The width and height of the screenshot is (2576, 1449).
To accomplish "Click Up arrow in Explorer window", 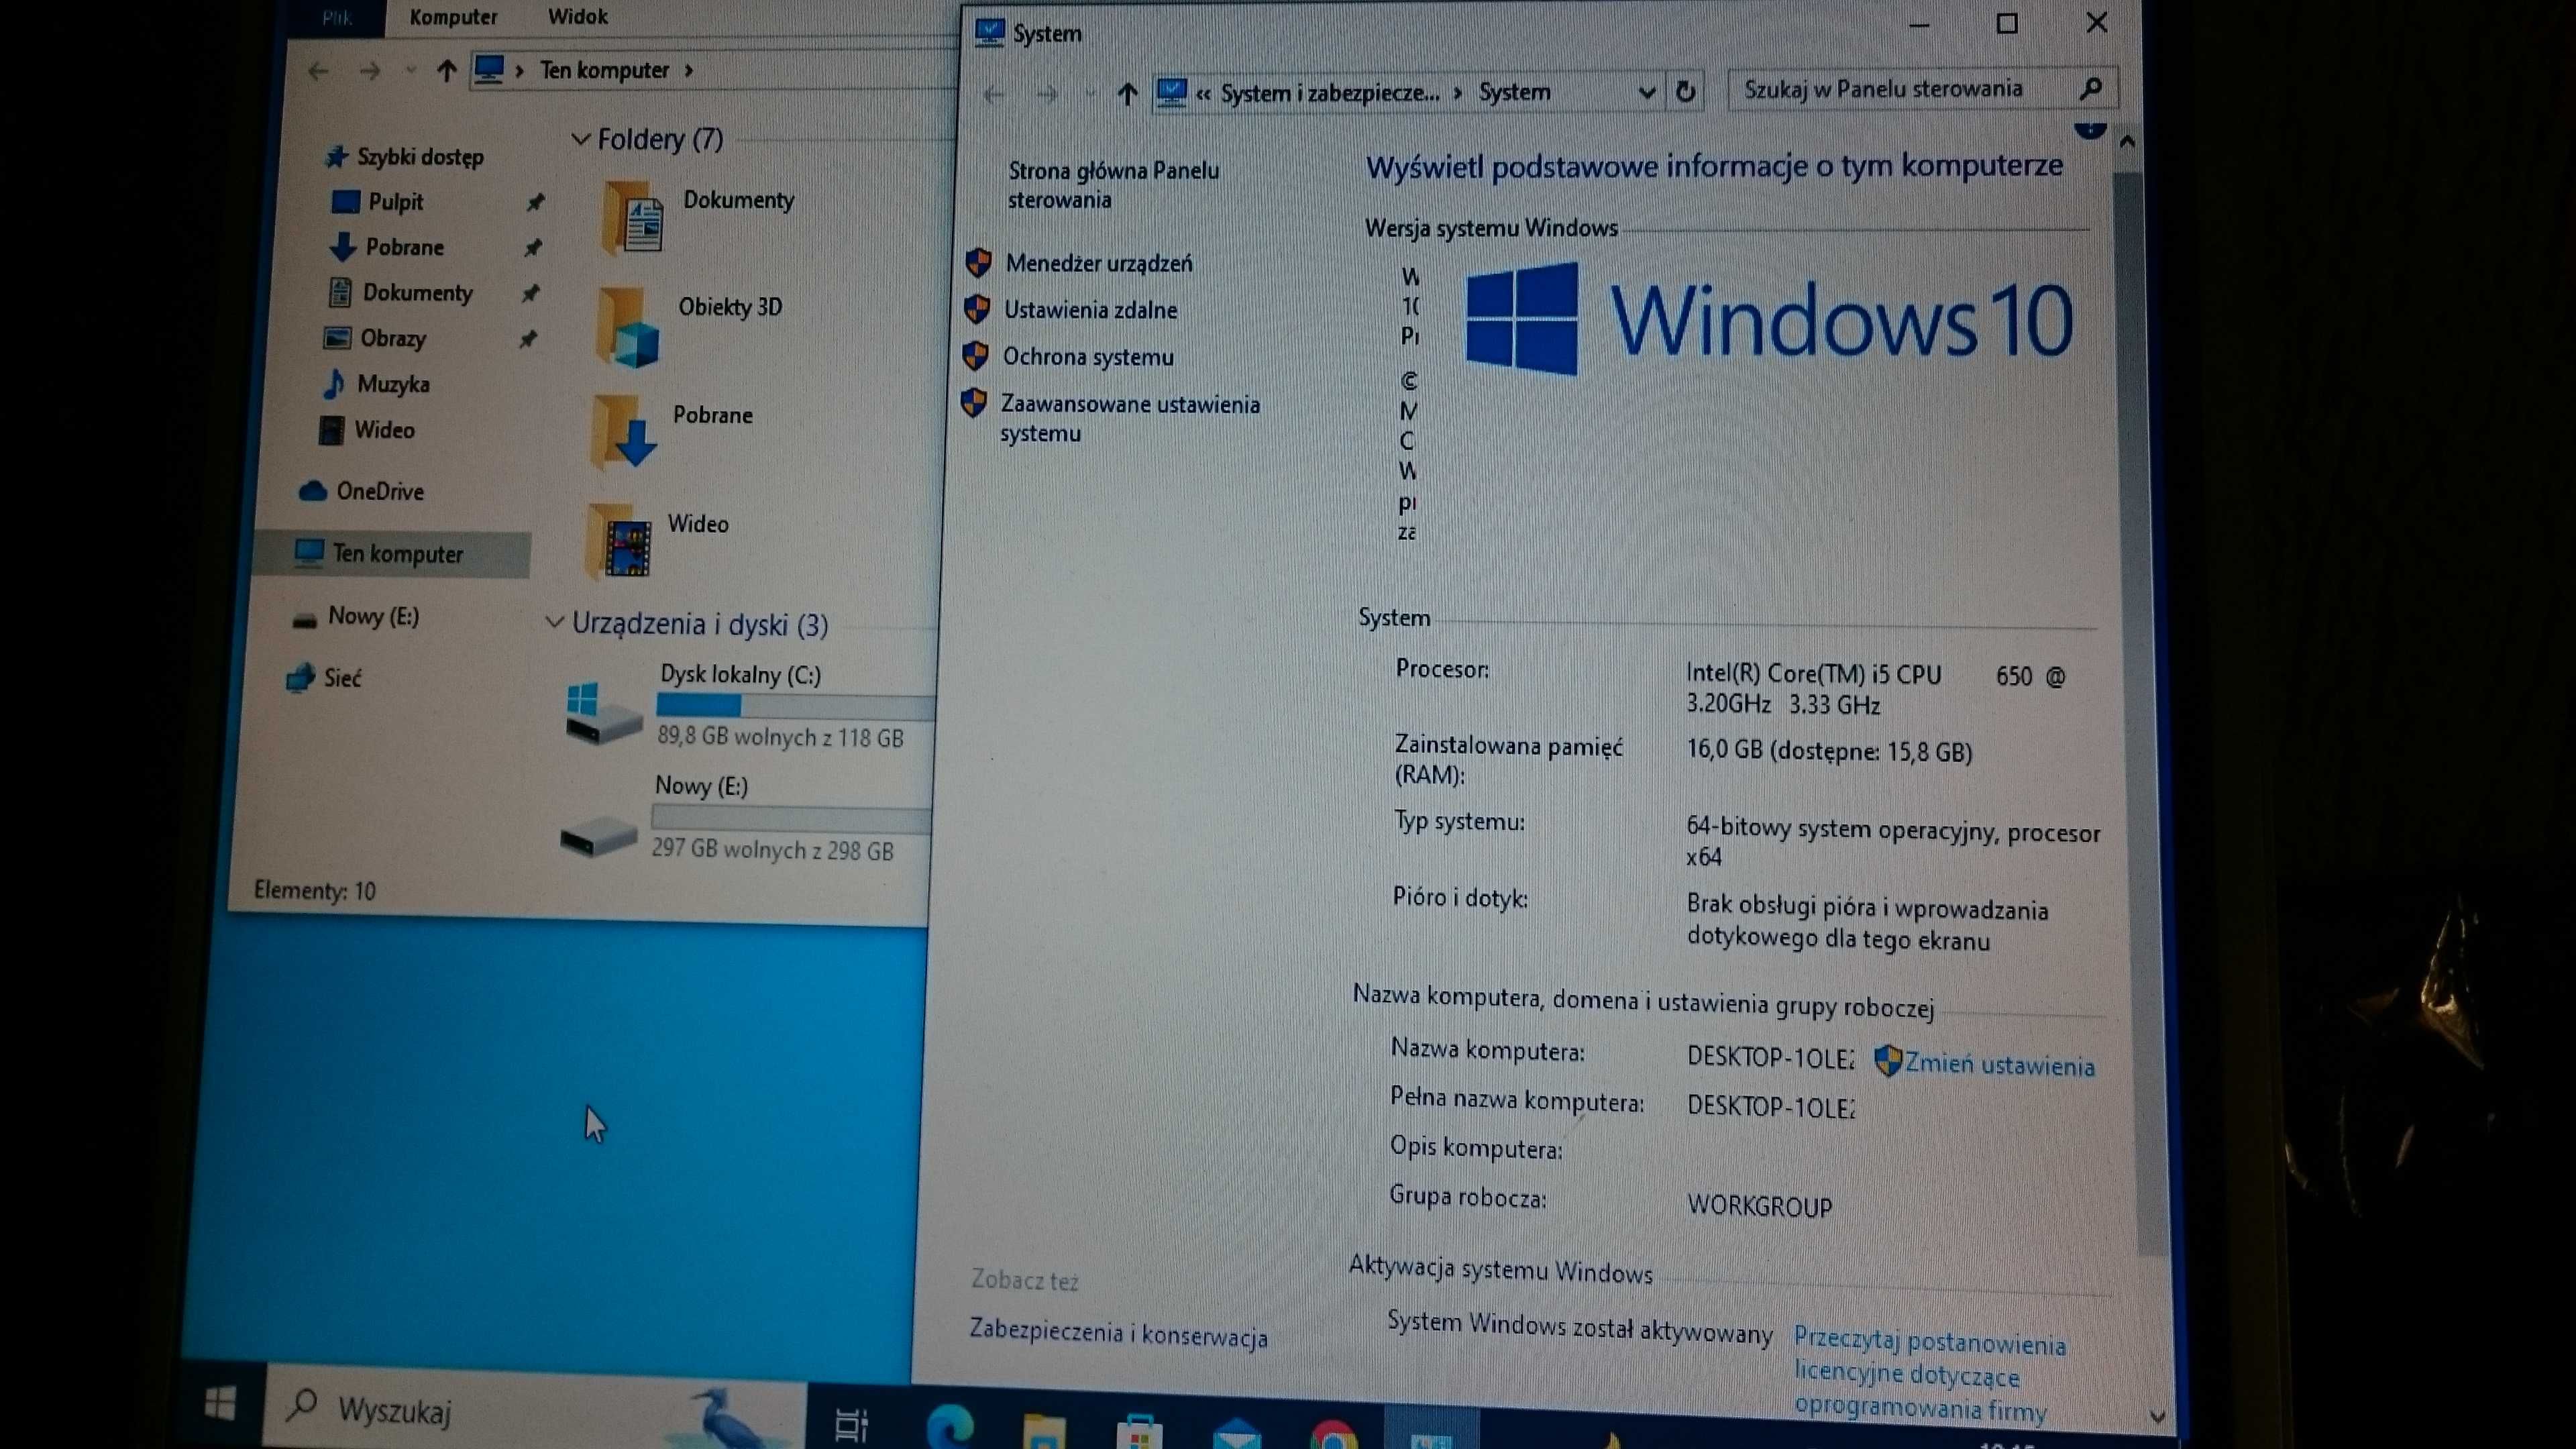I will (x=446, y=71).
